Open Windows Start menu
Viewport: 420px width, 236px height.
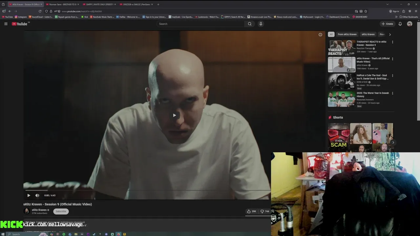coord(3,234)
